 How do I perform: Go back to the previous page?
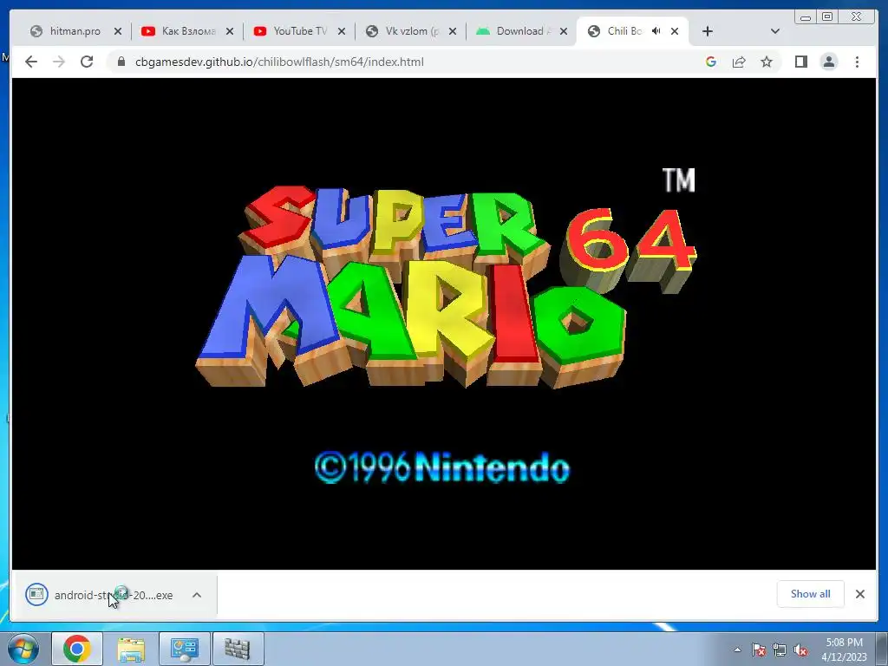pos(31,62)
